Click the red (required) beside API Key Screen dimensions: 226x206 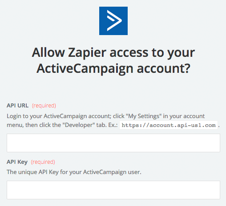pos(43,162)
